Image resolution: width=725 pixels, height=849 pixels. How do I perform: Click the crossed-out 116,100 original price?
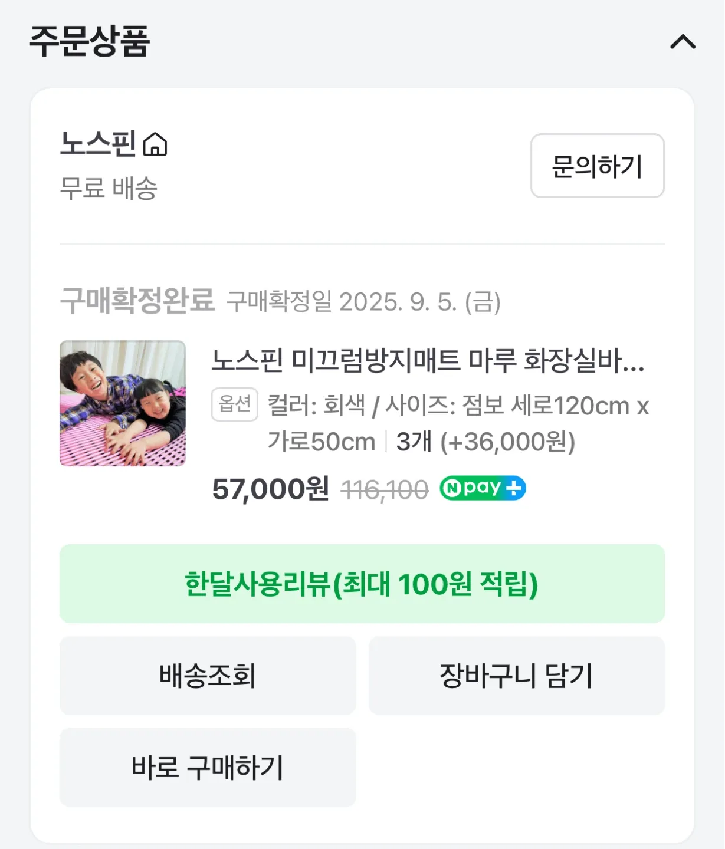click(385, 490)
